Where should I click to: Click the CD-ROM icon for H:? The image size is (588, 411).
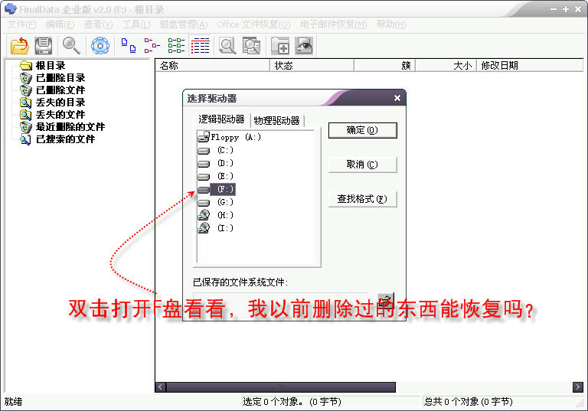click(x=204, y=215)
